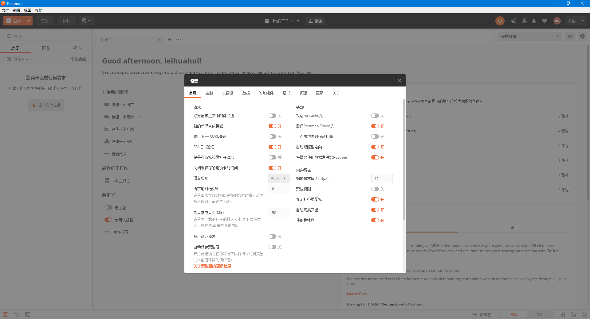
Task: Open the cloud account icon
Action: [557, 21]
